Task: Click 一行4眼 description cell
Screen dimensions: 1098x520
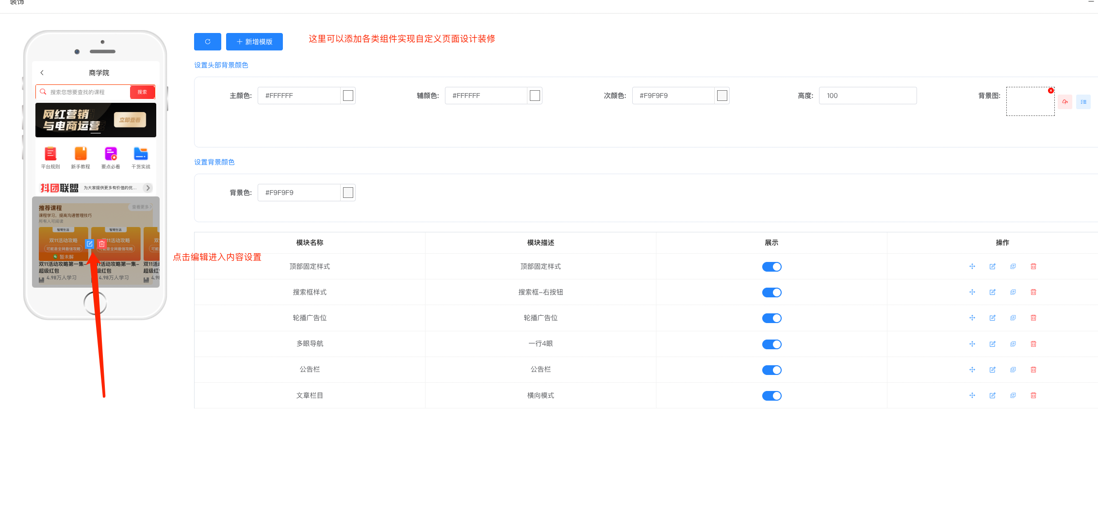Action: (x=541, y=343)
